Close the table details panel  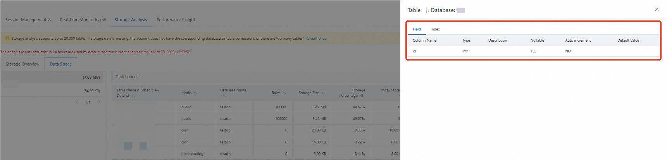pos(657,9)
